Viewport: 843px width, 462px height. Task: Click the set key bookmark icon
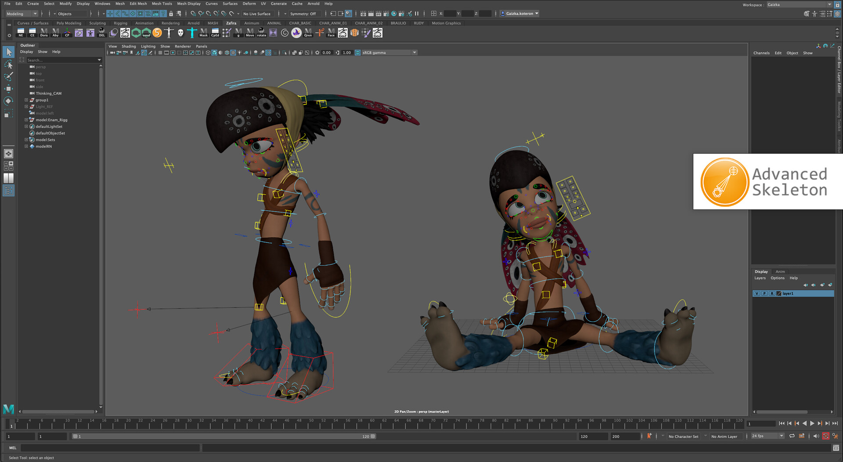click(649, 436)
